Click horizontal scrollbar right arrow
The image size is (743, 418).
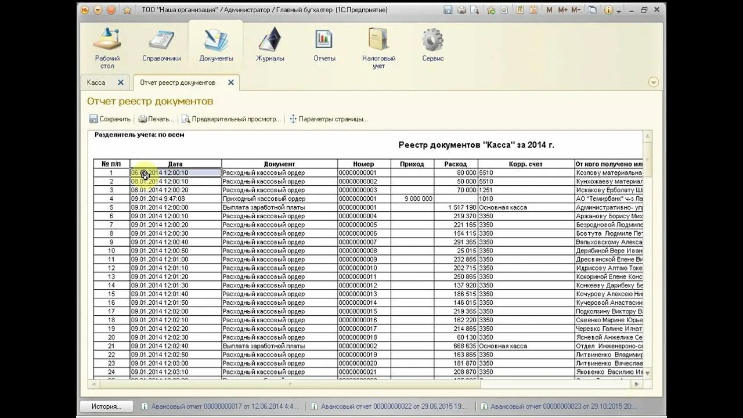pos(637,384)
